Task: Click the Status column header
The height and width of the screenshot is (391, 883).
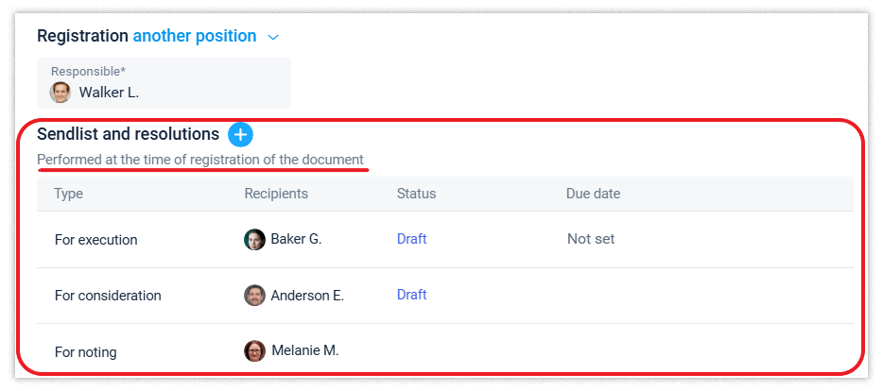Action: (416, 194)
